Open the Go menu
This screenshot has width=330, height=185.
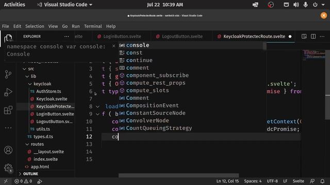65,26
